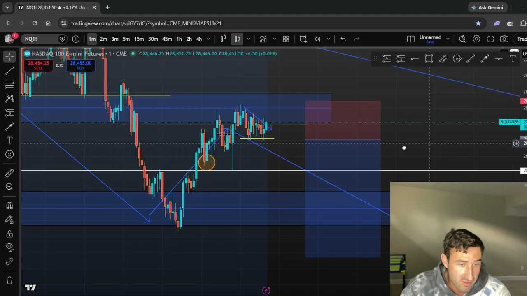
Task: Open Ask Gemini in browser
Action: pyautogui.click(x=487, y=7)
